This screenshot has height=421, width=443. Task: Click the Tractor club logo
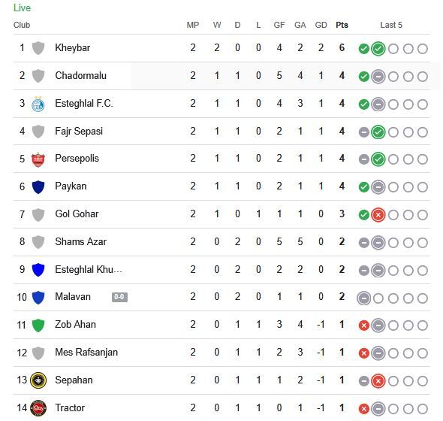point(38,408)
